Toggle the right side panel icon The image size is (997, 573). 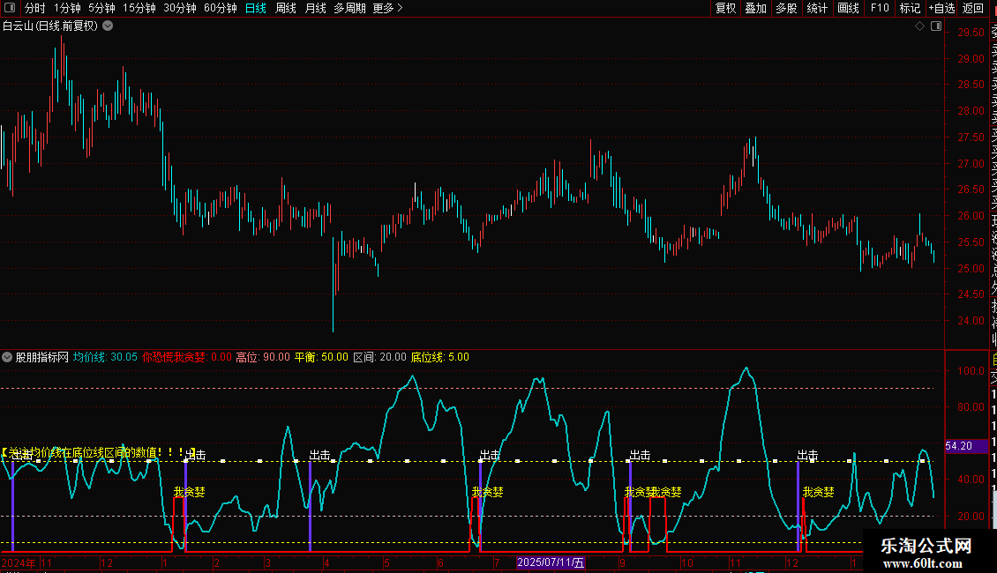coord(936,26)
